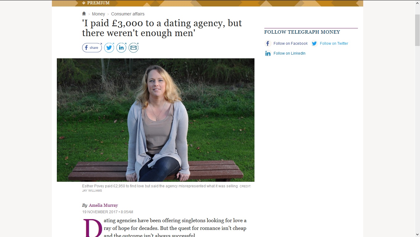Follow on LinkedIn text link
420x237 pixels.
pyautogui.click(x=289, y=53)
